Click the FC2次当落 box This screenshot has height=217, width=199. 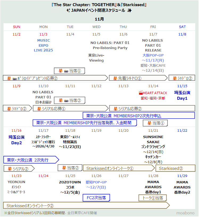96,198
